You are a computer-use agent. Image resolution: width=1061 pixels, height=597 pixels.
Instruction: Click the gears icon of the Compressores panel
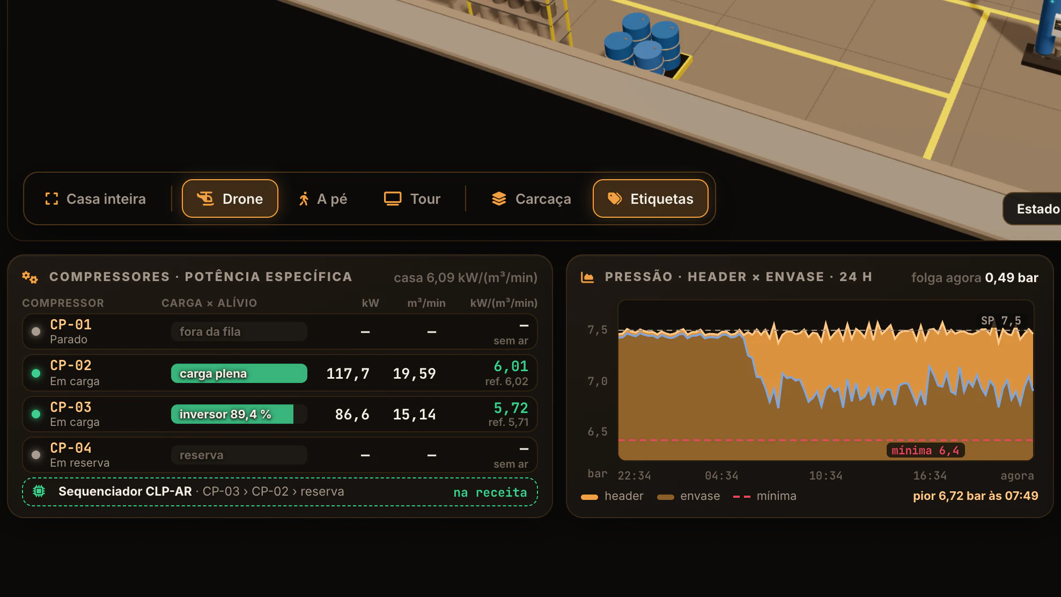[30, 277]
